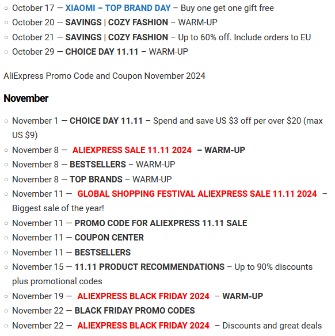Viewport: 335px width, 336px height.
Task: Follow October 29 CHOICE DAY 11.11 link
Action: [x=101, y=52]
